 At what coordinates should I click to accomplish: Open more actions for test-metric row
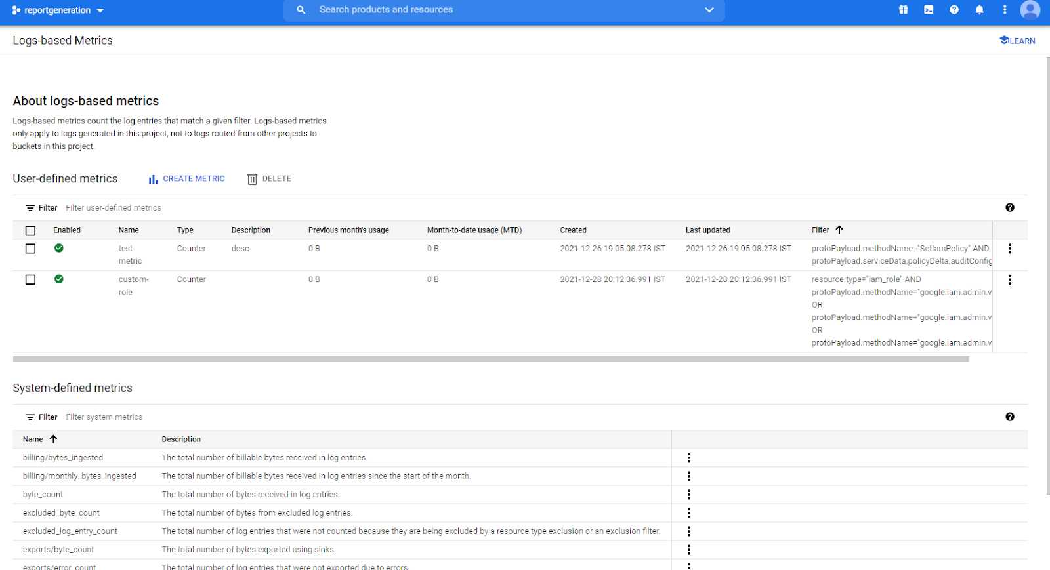coord(1009,249)
